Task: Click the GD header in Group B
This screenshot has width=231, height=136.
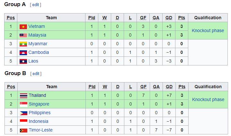Action: 169,87
